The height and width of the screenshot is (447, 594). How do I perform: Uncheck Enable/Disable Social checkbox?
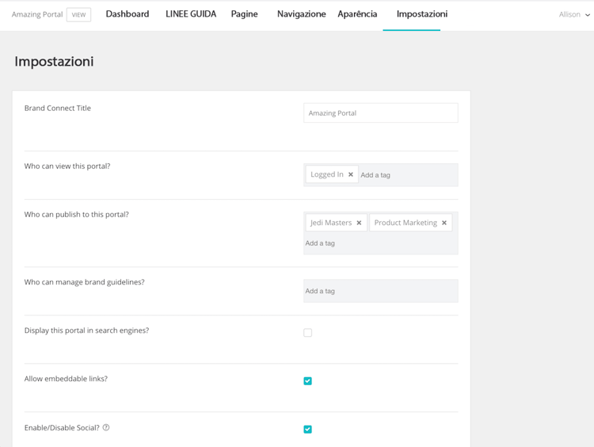coord(308,430)
